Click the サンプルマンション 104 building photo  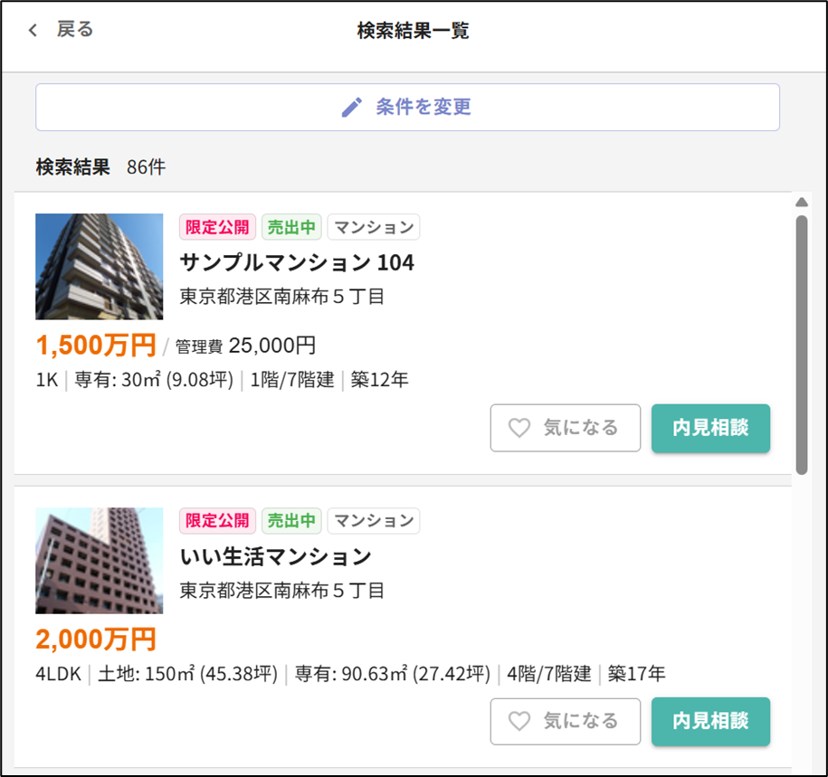(x=100, y=266)
